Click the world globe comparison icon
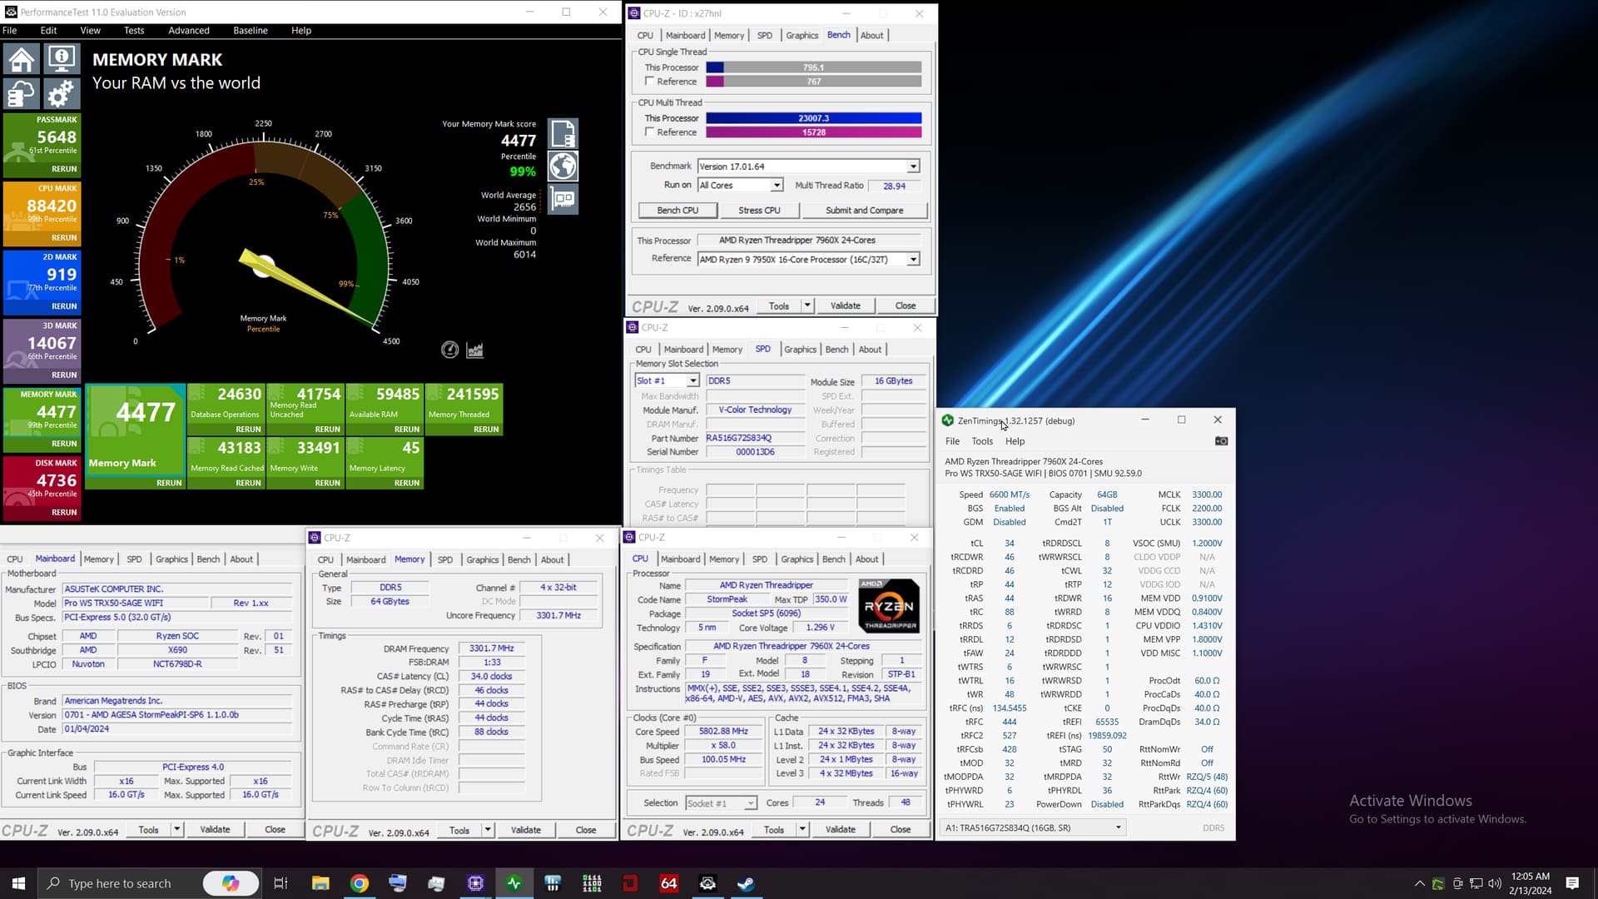The height and width of the screenshot is (899, 1598). pos(563,166)
